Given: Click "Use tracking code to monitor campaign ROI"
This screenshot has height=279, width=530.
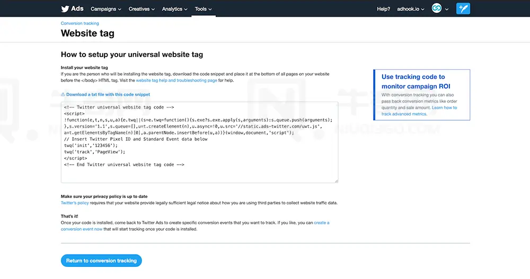Looking at the screenshot, I should [x=416, y=82].
